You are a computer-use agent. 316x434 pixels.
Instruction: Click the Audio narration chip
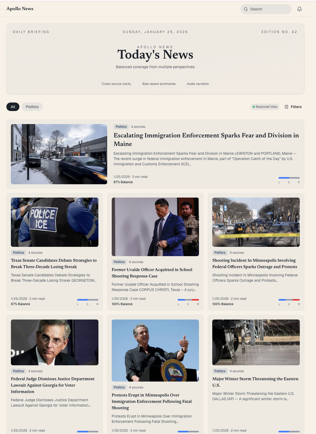(198, 84)
